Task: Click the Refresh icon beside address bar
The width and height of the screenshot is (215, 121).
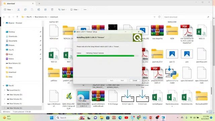Action: [x=159, y=17]
